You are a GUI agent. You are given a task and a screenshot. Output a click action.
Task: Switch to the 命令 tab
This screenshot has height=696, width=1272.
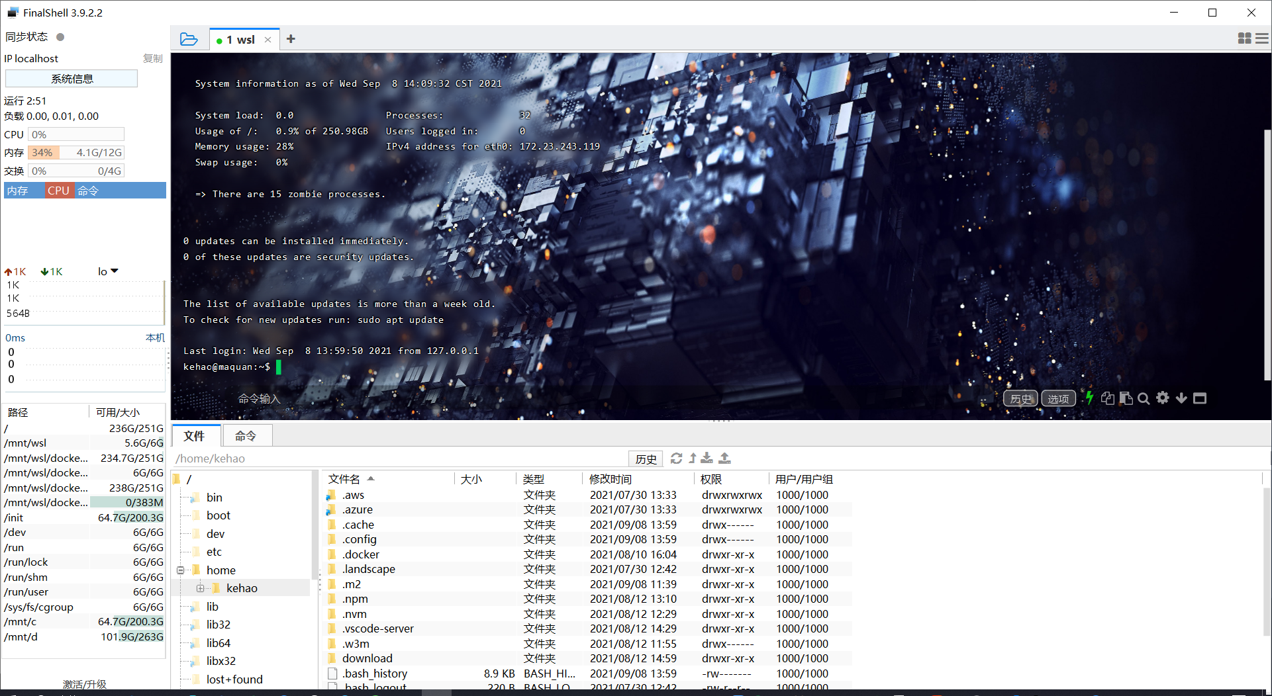247,435
